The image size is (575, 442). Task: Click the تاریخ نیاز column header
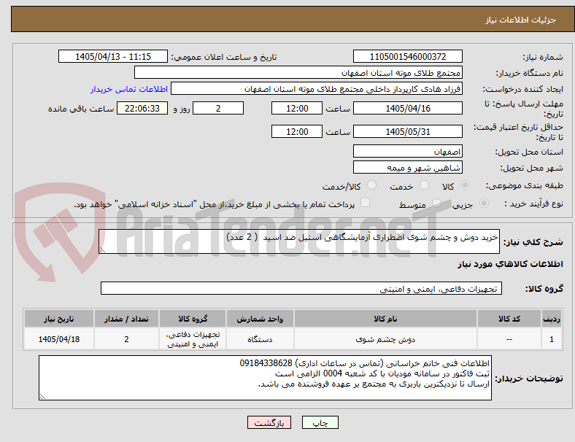59,319
